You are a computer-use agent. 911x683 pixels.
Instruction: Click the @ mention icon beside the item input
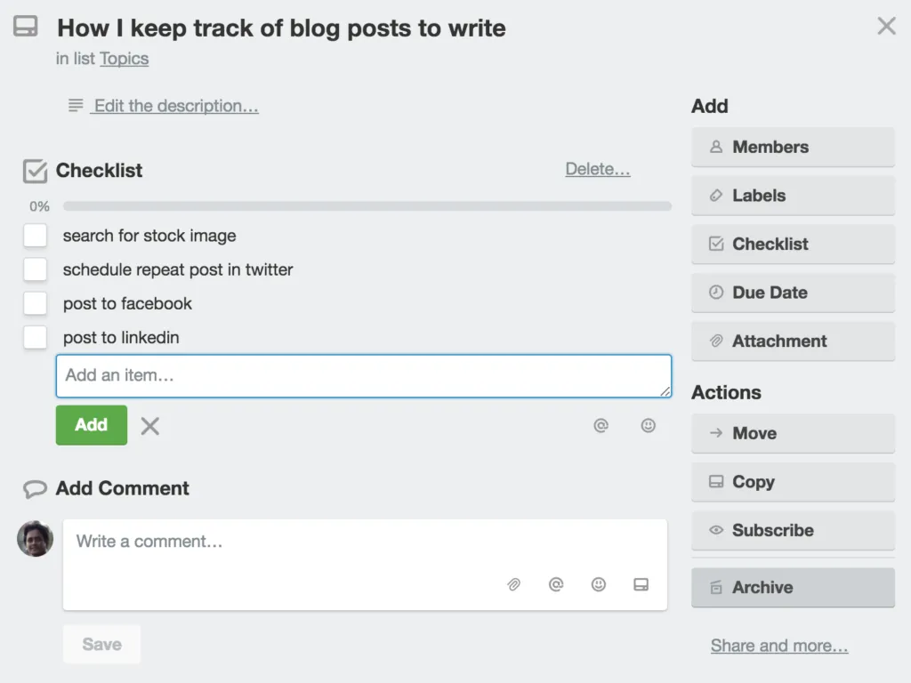pos(601,425)
